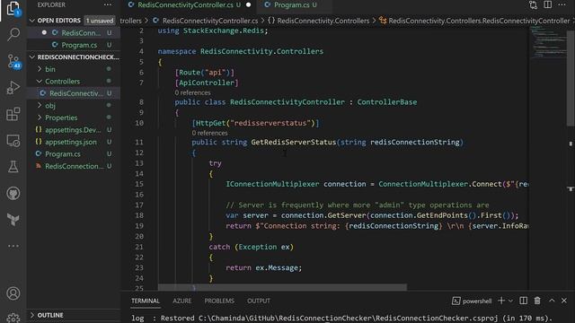
Task: Split the terminal panel
Action: [x=523, y=301]
